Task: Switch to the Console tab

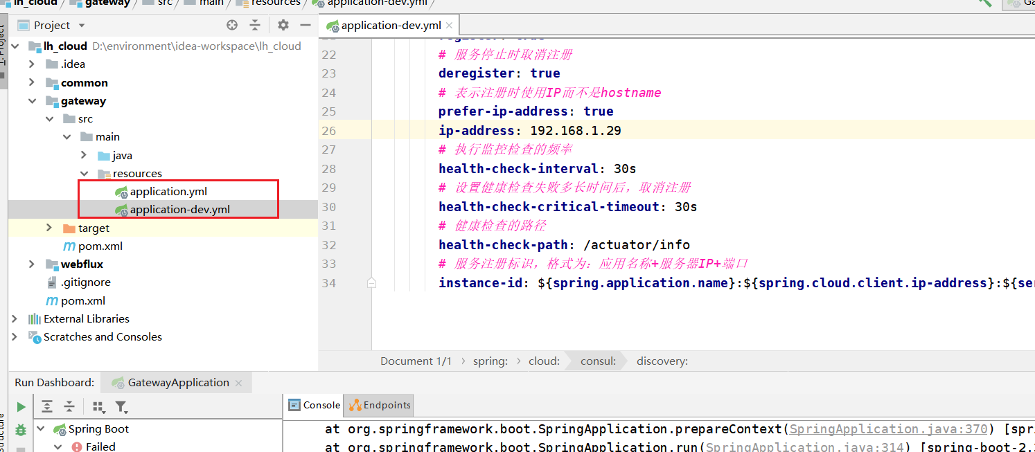Action: (314, 405)
